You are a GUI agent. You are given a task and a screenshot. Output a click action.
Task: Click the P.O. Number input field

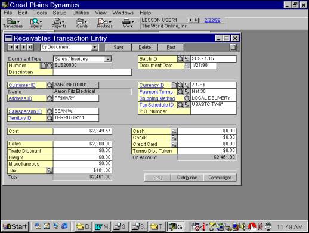[214, 111]
